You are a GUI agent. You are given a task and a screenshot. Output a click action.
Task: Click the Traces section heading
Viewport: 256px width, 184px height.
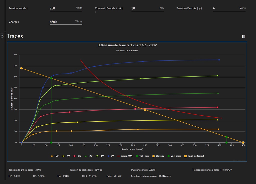tap(15, 36)
